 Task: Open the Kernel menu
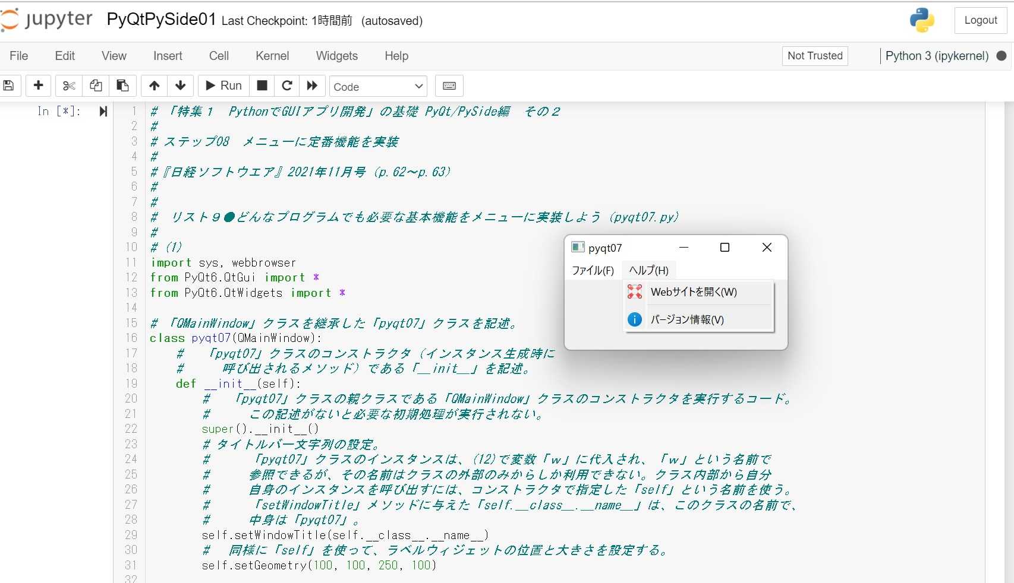272,56
